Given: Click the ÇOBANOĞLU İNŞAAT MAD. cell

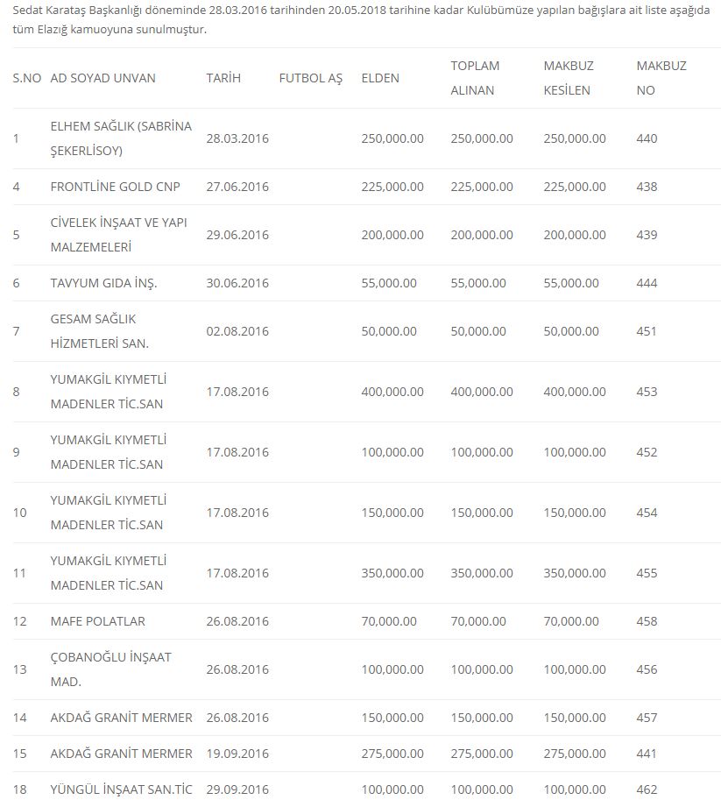Looking at the screenshot, I should pyautogui.click(x=111, y=669).
